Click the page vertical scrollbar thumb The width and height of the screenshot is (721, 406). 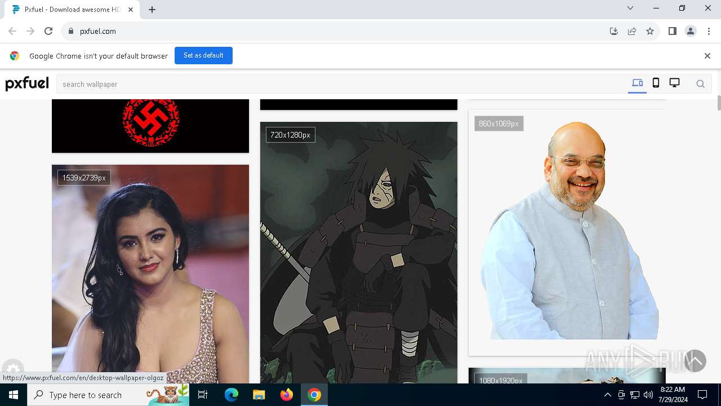point(719,103)
